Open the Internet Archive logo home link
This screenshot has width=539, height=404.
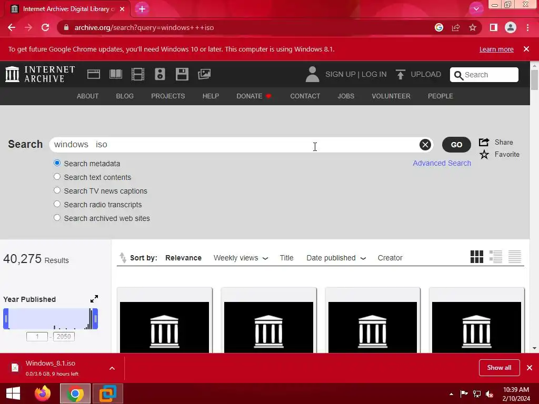coord(40,74)
